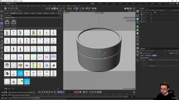The width and height of the screenshot is (179, 100).
Task: Filter asset browser by Objects
Action: 20,13
